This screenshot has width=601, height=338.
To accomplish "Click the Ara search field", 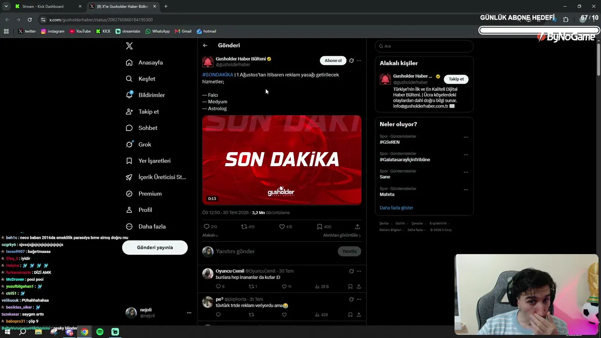I will [424, 46].
